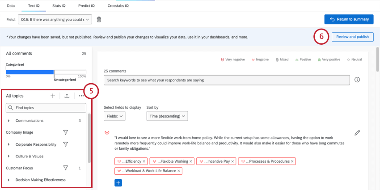Click the search history clock icon
Screen dimensions: 380x190
click(357, 80)
